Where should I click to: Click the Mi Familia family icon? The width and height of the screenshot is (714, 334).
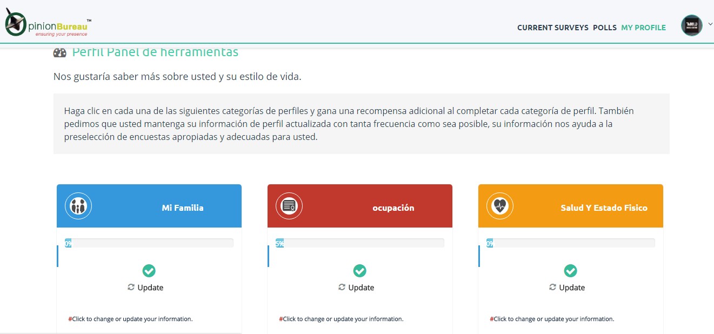coord(78,205)
